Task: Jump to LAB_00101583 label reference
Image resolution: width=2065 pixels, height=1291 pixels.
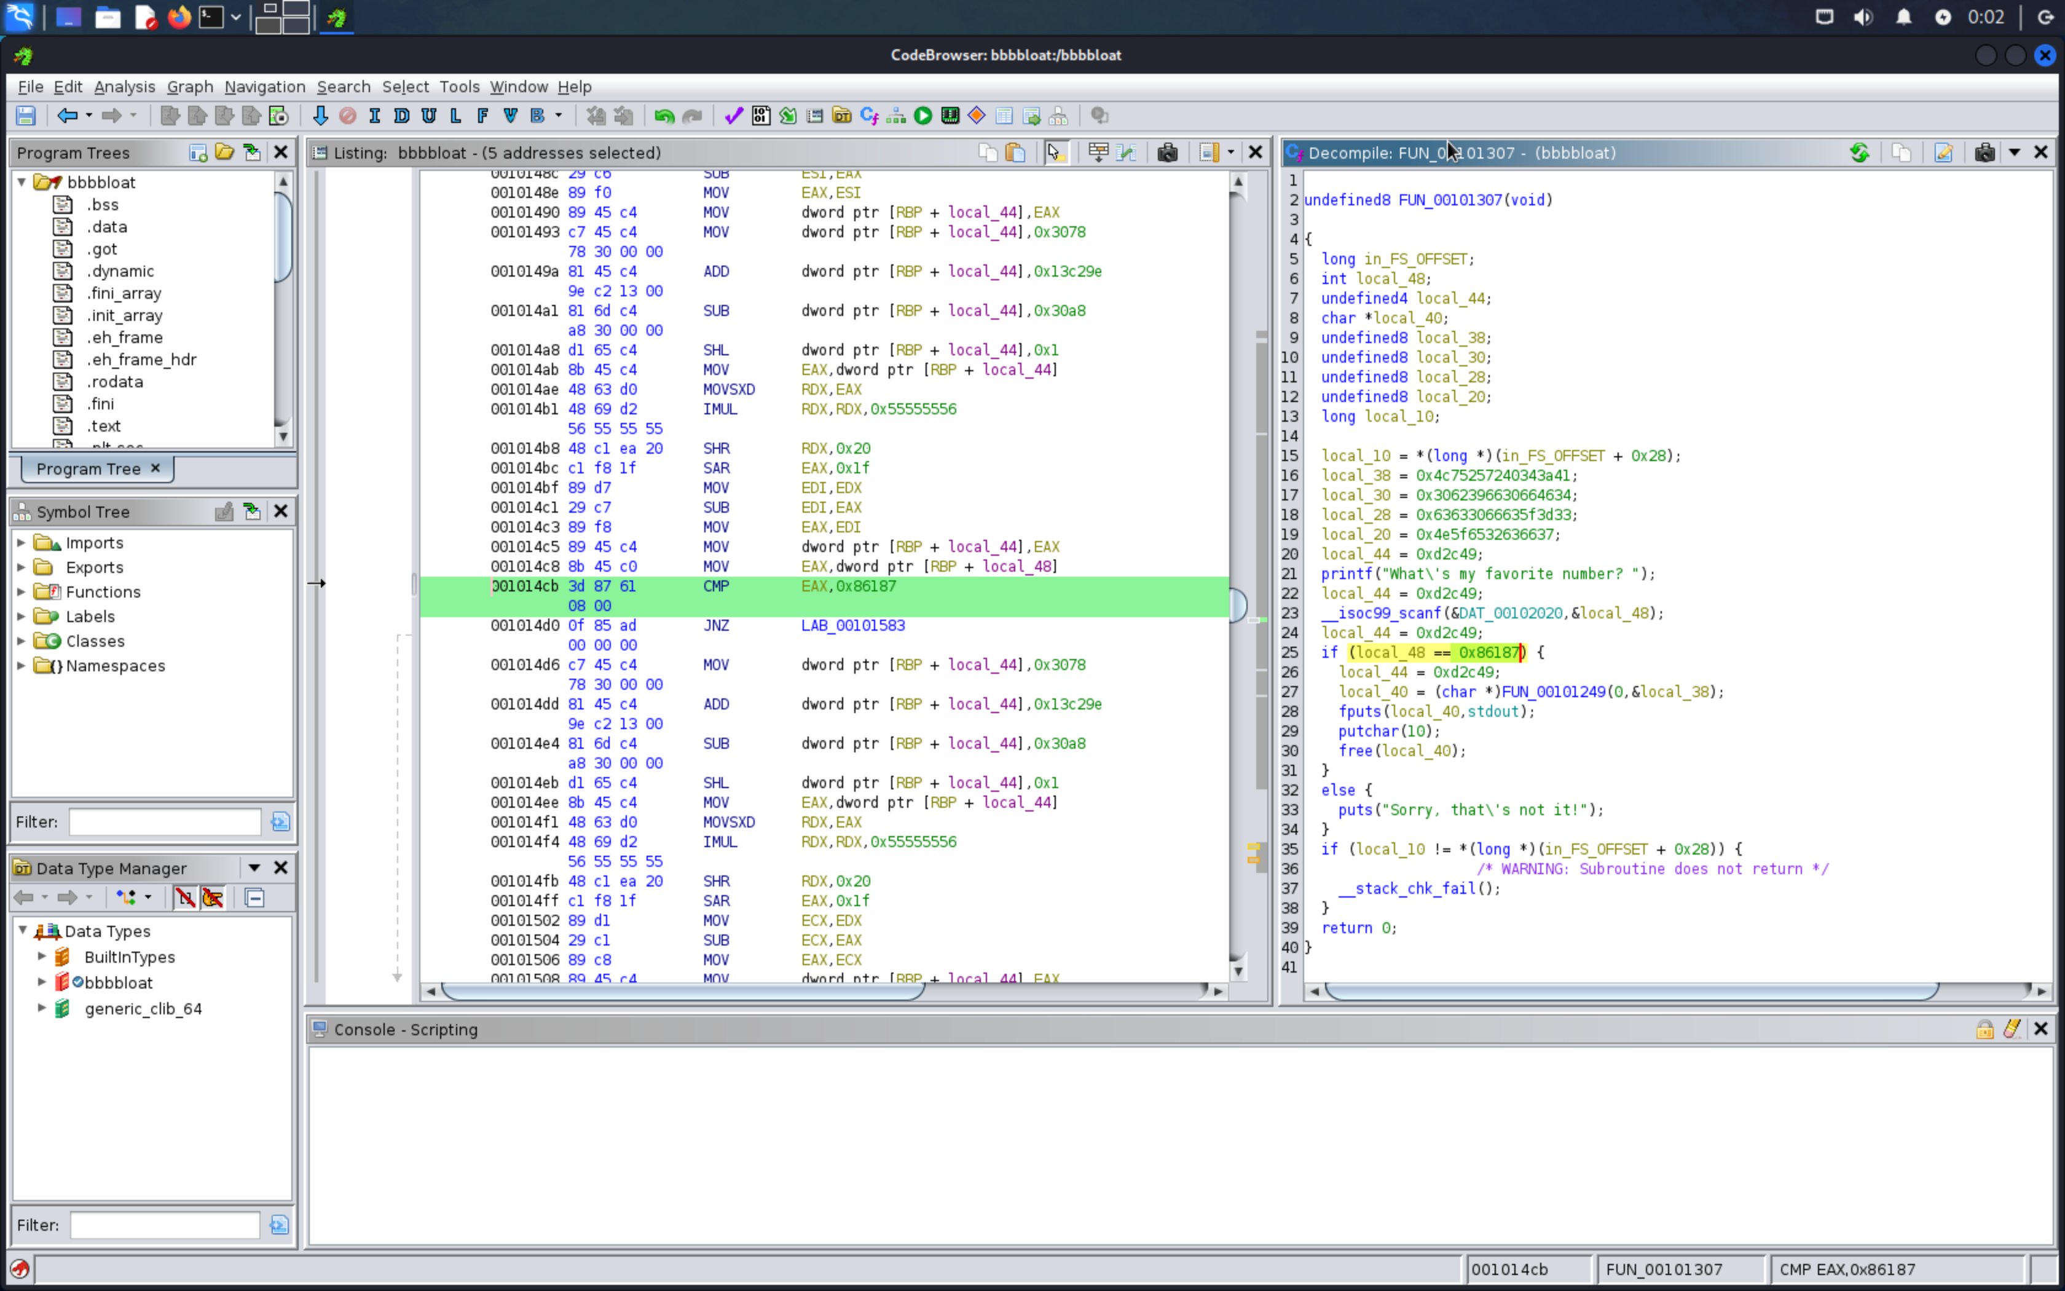Action: (852, 625)
